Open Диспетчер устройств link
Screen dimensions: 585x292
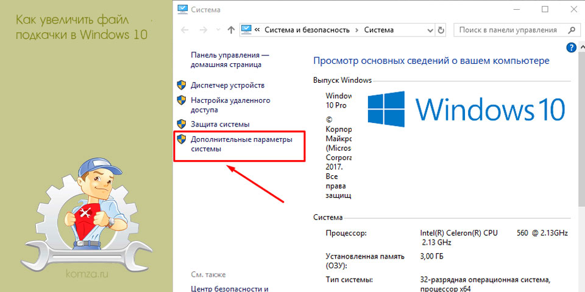pos(227,85)
